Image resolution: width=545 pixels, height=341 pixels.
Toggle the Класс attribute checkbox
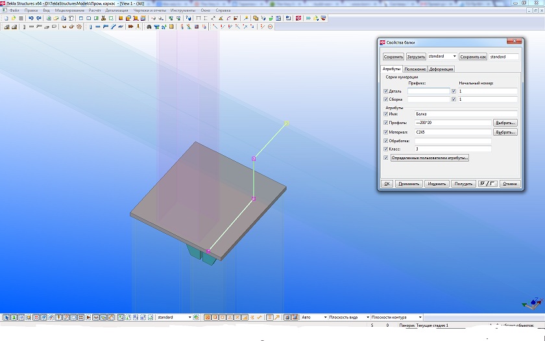coord(386,149)
